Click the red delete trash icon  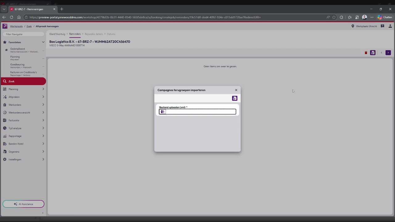[366, 53]
